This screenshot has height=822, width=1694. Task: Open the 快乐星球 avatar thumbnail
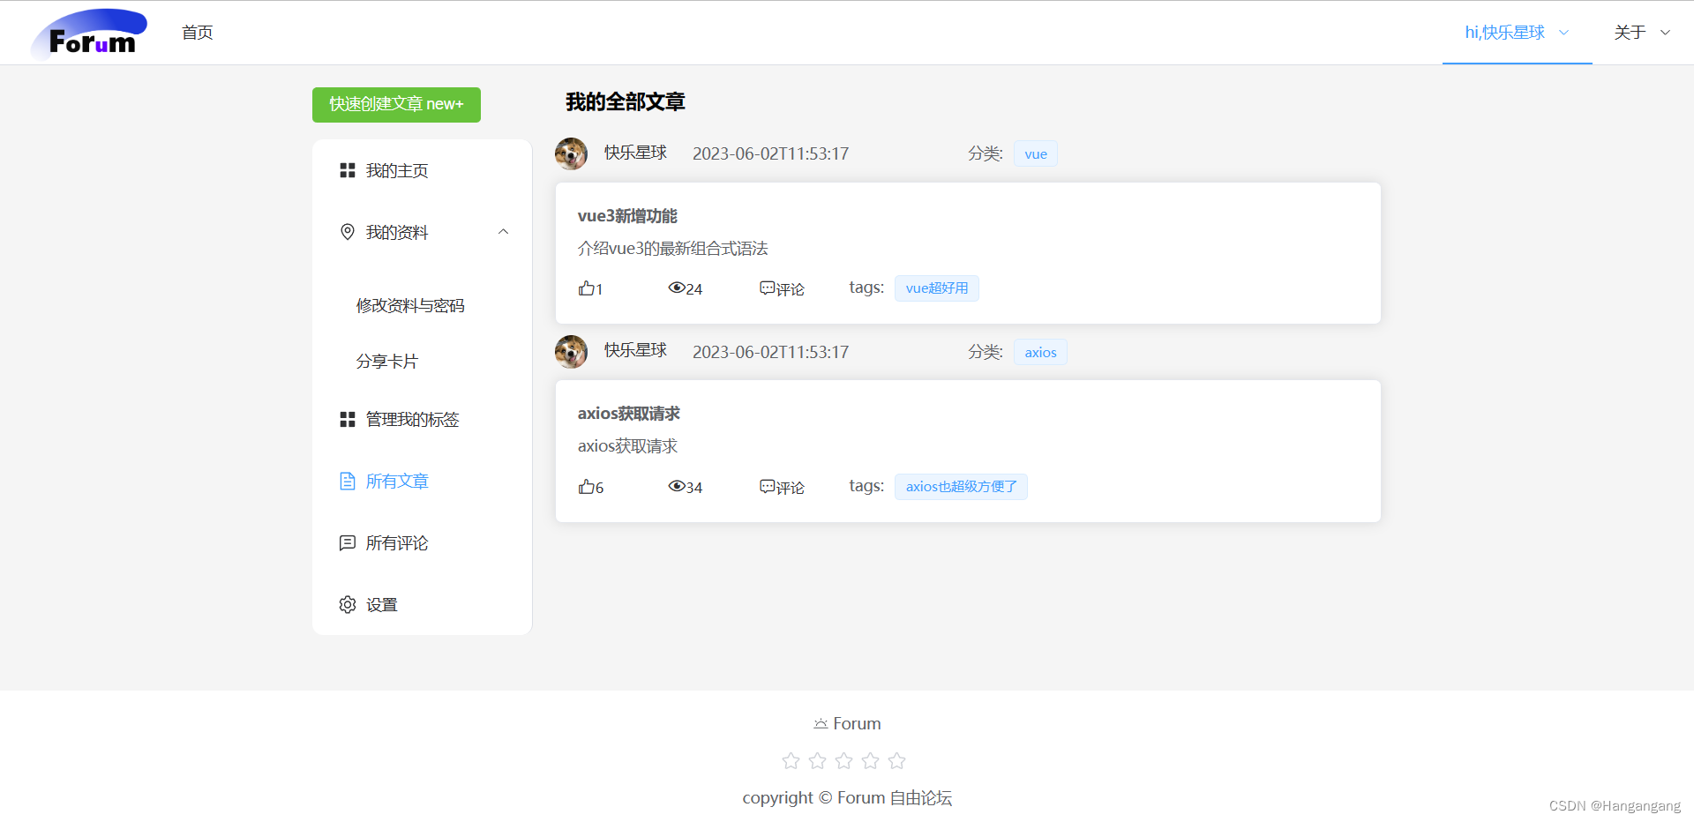tap(571, 153)
